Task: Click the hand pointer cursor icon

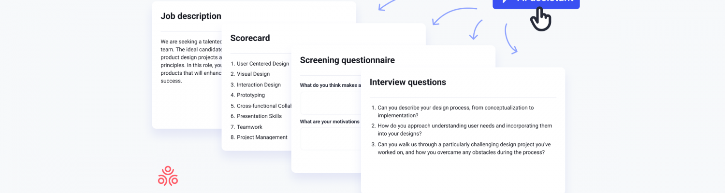Action: (540, 20)
